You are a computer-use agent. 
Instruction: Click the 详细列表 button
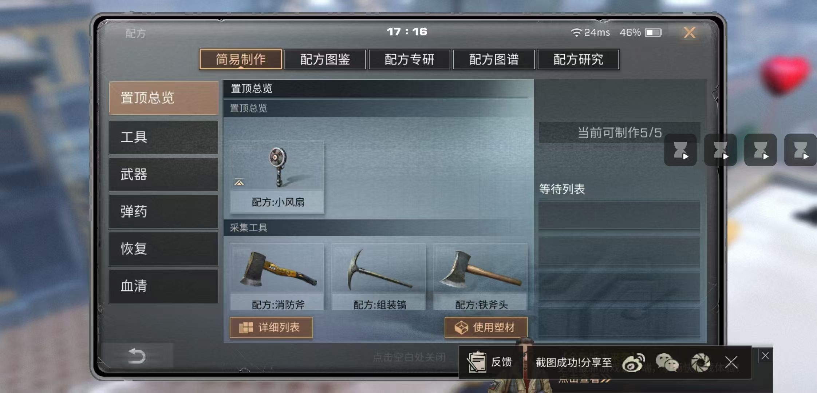coord(271,327)
